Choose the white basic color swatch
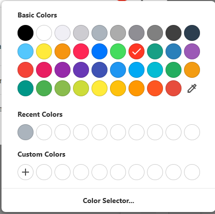Image resolution: width=215 pixels, height=214 pixels. coord(44,33)
